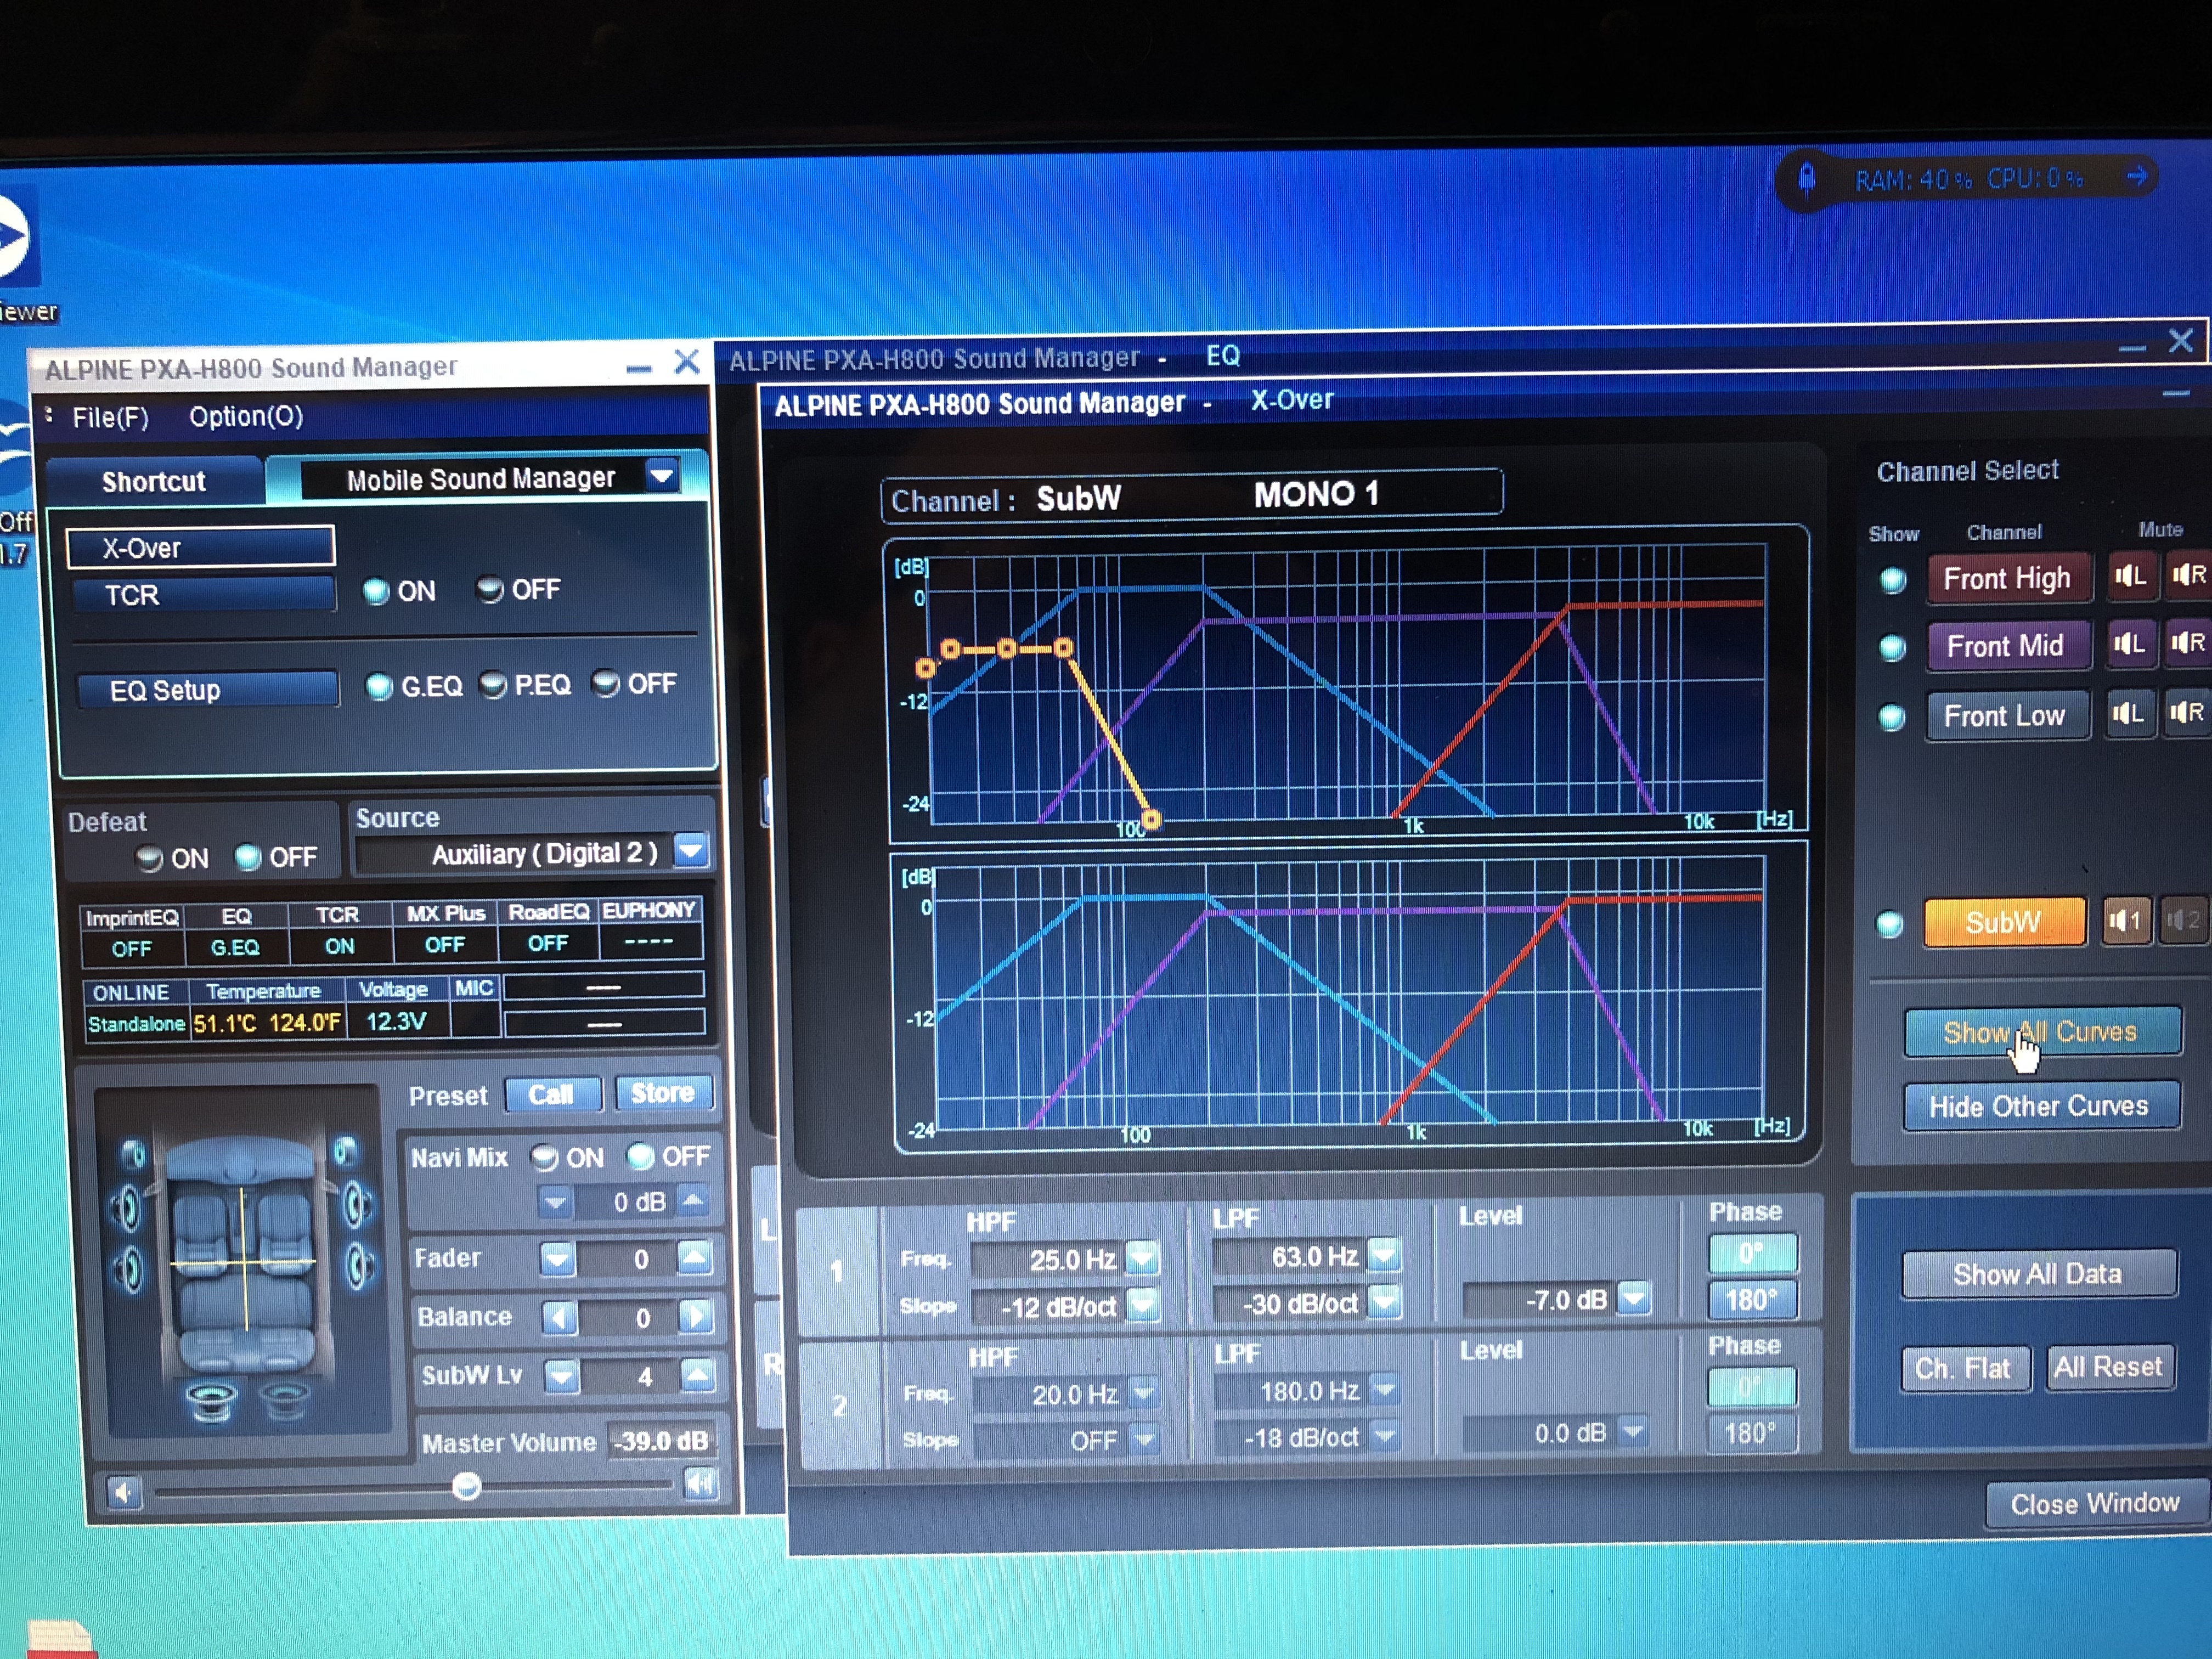Open row 1 HPF slope -12 dB/oct dropdown
Screen dimensions: 2212x1659
point(1142,1304)
